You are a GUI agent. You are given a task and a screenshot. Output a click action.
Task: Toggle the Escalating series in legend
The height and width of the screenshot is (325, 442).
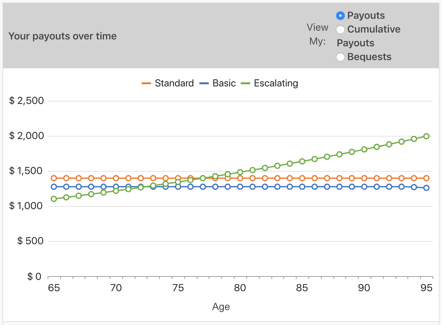tap(276, 83)
